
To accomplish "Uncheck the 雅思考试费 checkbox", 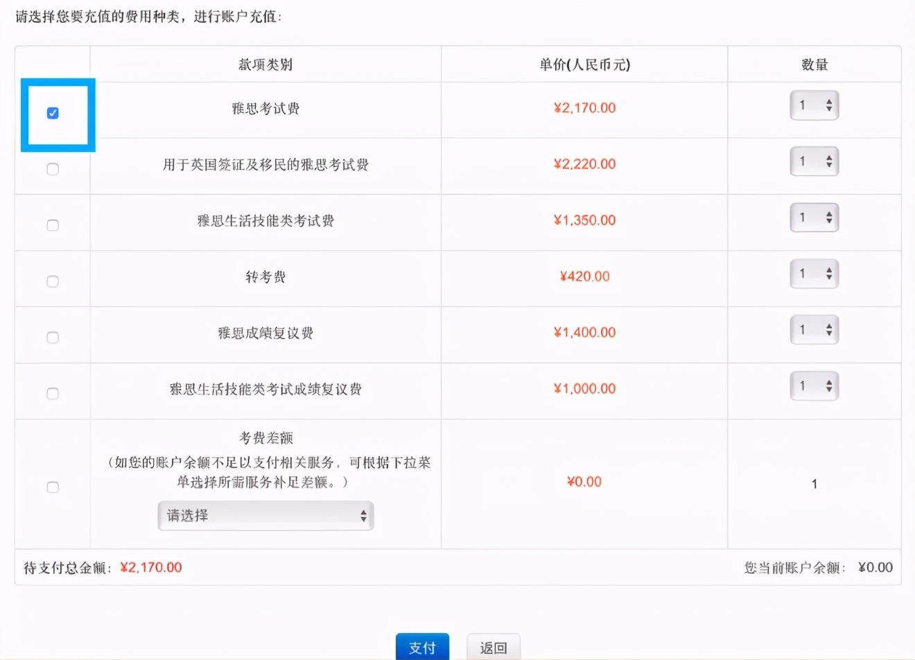I will pyautogui.click(x=53, y=112).
